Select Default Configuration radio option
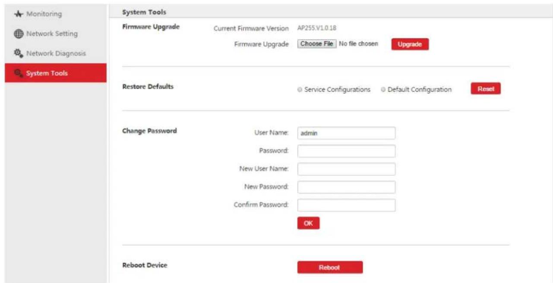553x283 pixels. [x=383, y=90]
